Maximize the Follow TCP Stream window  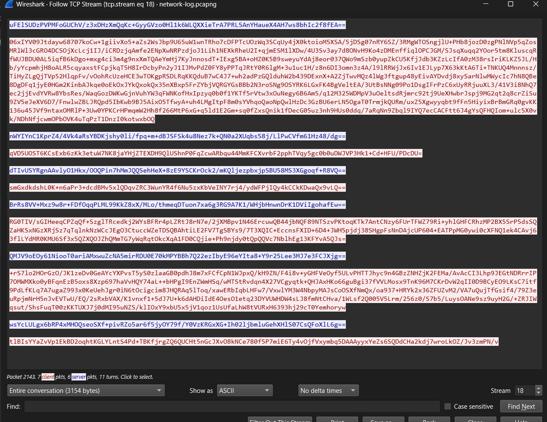[510, 4]
